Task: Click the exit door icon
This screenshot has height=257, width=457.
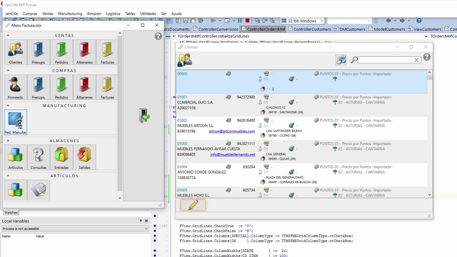Action: [x=144, y=116]
